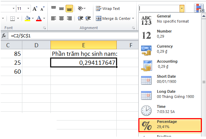Choose Accounting format option

tap(170, 65)
